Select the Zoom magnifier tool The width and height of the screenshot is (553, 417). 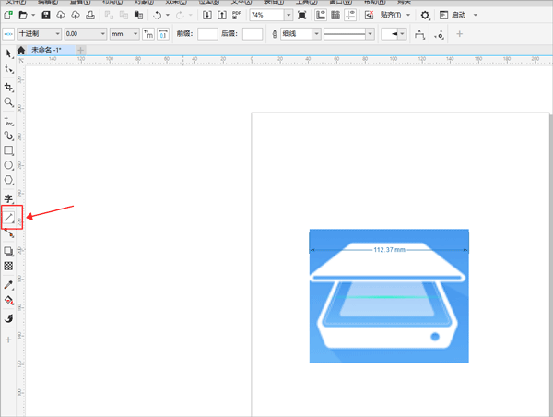pos(8,102)
